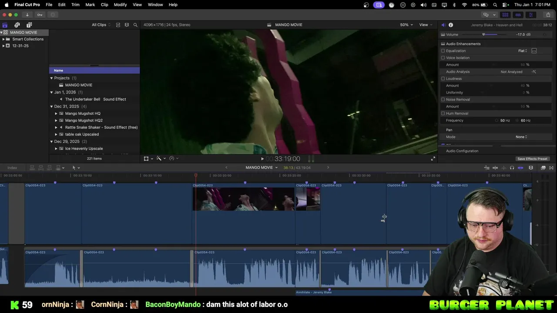557x313 pixels.
Task: Click the browser search magnifier icon
Action: pyautogui.click(x=135, y=25)
